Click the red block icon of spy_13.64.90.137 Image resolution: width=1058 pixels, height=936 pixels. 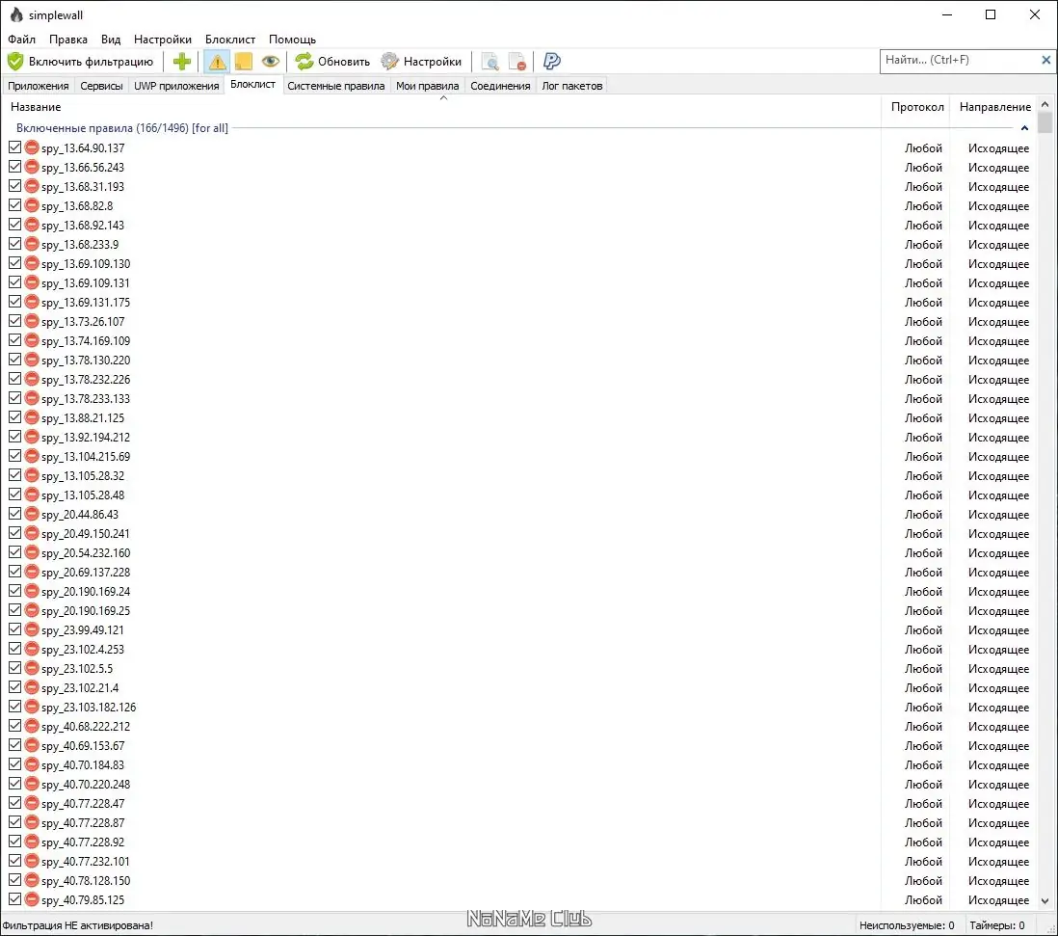[32, 147]
